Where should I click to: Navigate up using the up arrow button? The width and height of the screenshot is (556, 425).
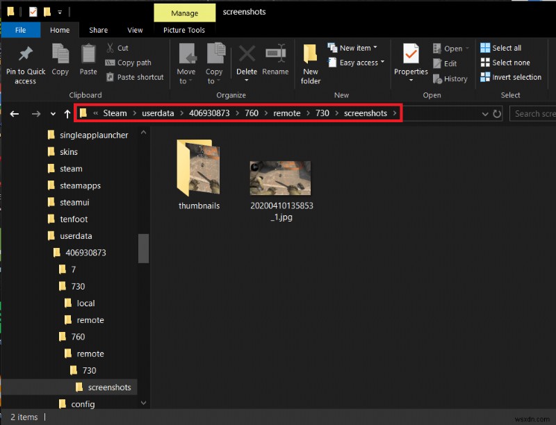coord(66,113)
